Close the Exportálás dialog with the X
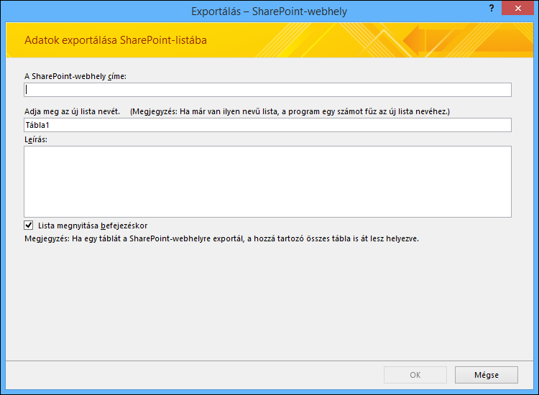This screenshot has height=395, width=539. tap(518, 8)
